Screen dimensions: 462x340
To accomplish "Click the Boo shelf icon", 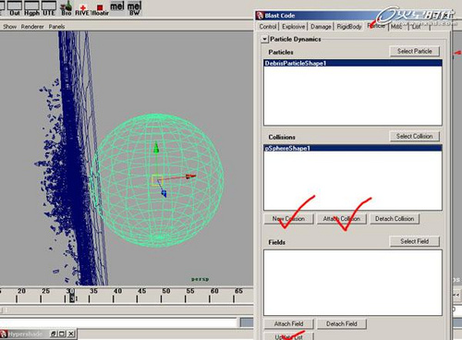I will pos(66,8).
